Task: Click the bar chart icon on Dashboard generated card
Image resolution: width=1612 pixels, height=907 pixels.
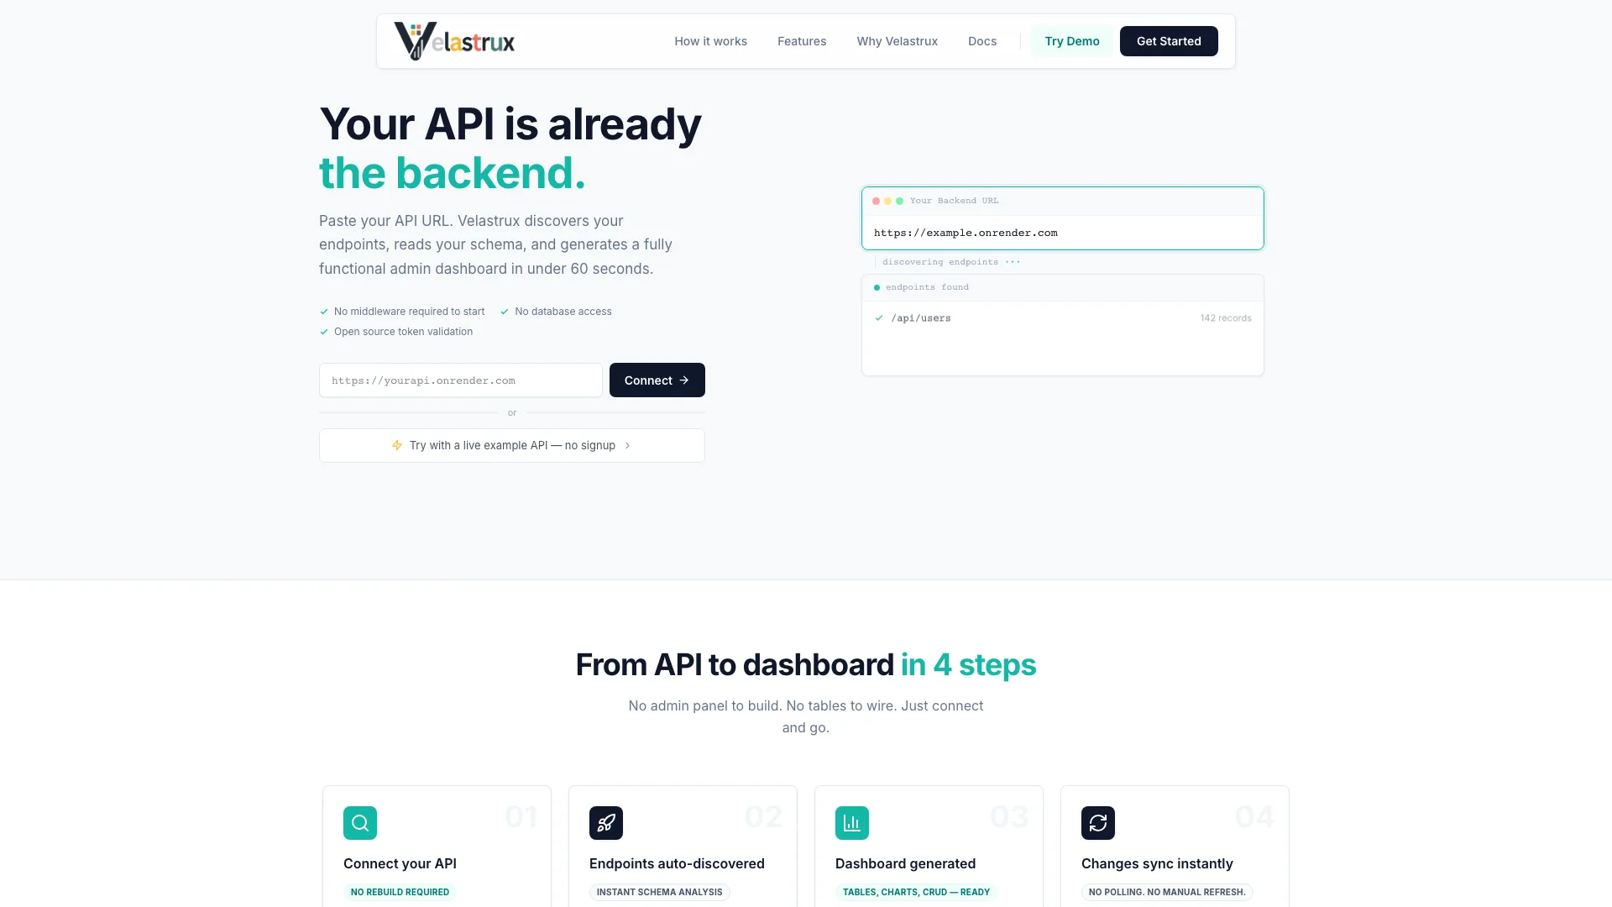Action: point(852,823)
